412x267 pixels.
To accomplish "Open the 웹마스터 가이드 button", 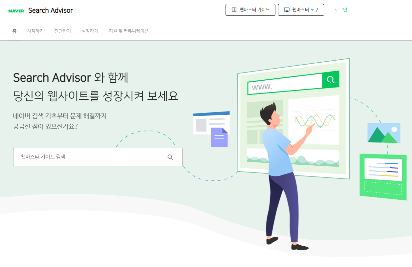I will click(250, 10).
